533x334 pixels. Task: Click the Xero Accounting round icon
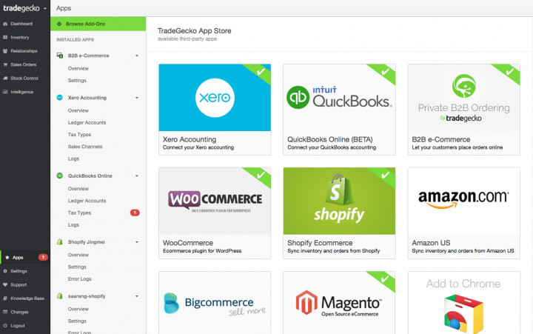[59, 97]
